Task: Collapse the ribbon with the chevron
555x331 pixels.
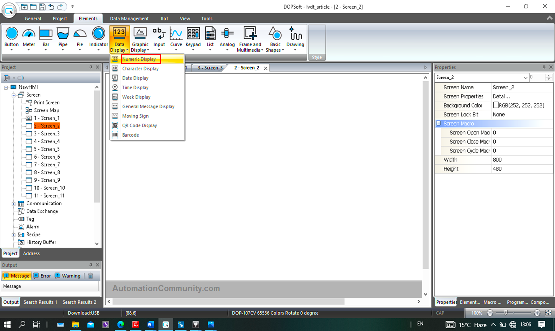Action: (550, 18)
